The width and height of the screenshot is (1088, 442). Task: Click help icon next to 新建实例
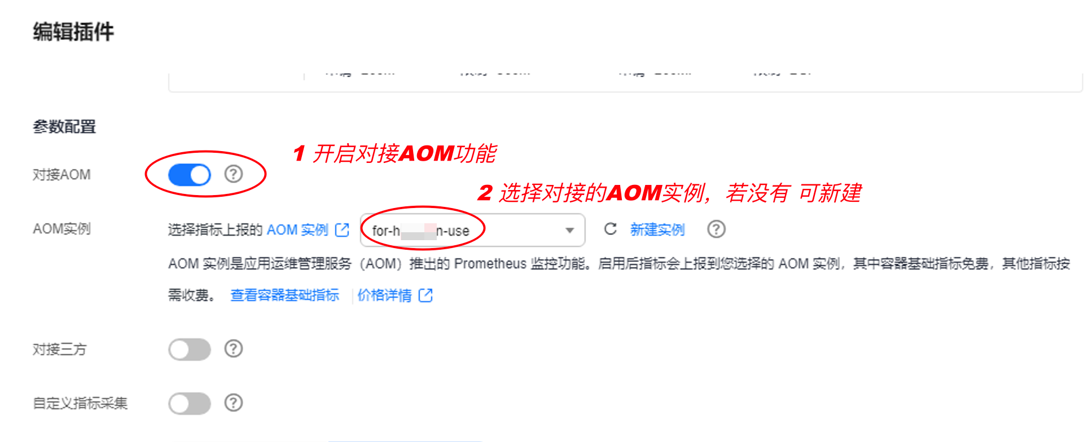click(716, 229)
